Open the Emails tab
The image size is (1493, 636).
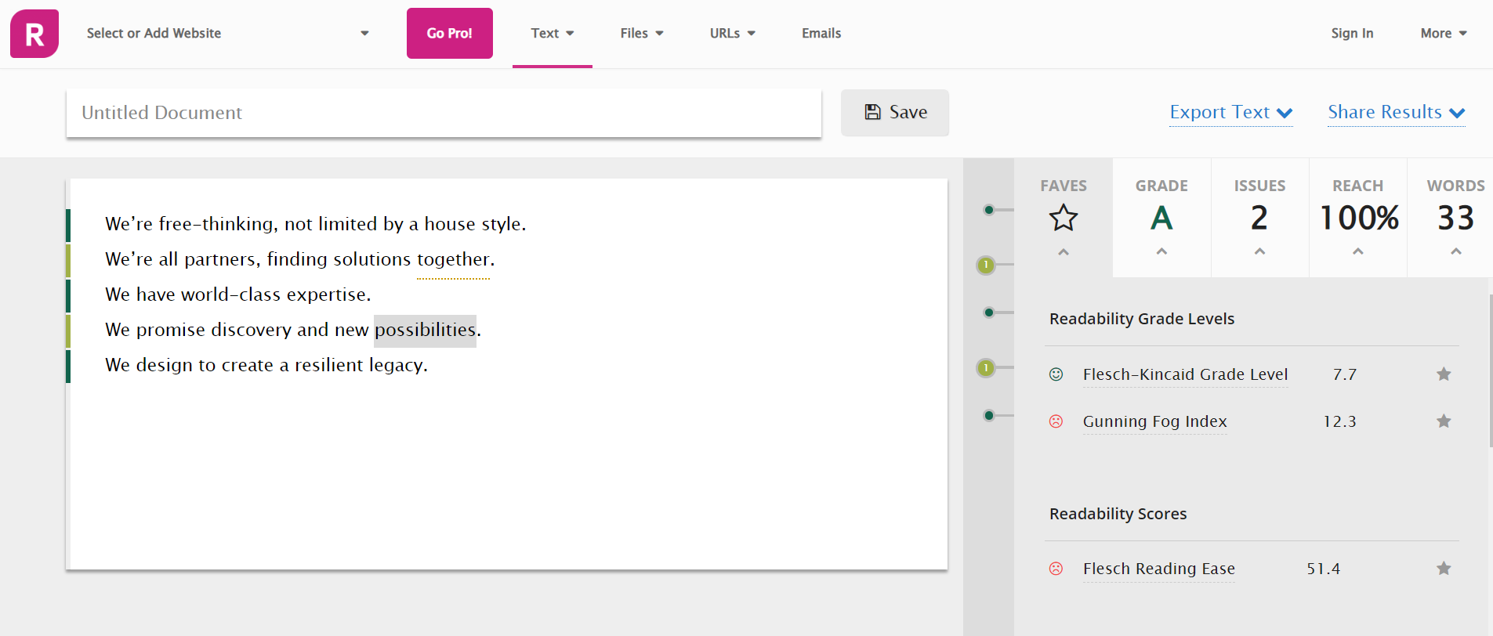[x=821, y=34]
